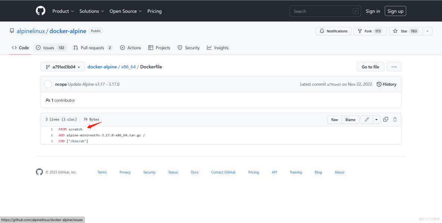Viewport: 442px width, 223px height.
Task: Click the GitHub logo in header
Action: click(40, 11)
